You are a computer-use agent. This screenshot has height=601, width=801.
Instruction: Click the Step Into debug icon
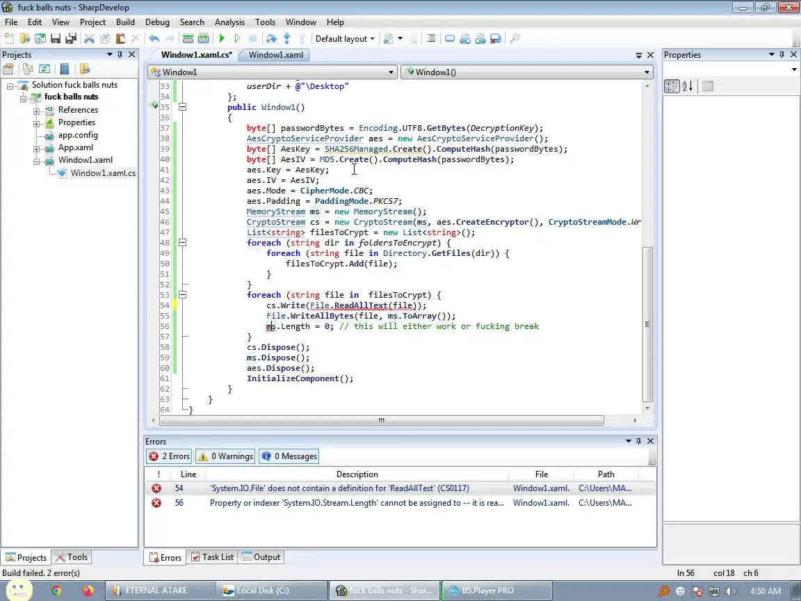(x=286, y=38)
